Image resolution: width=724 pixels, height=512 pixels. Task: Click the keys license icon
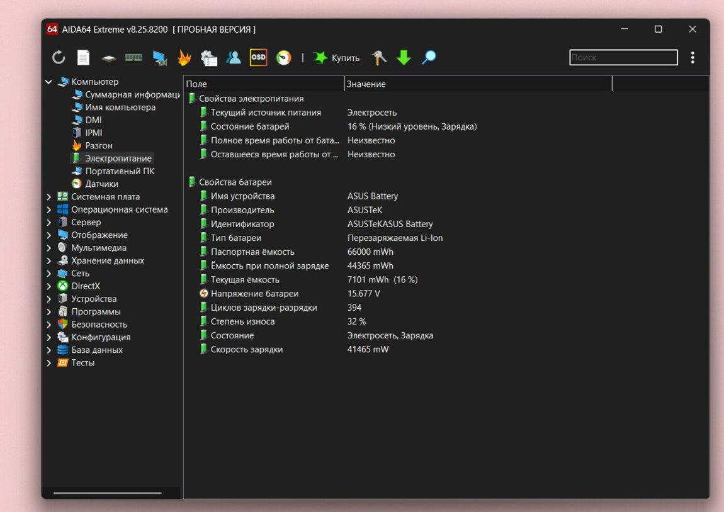(x=379, y=58)
